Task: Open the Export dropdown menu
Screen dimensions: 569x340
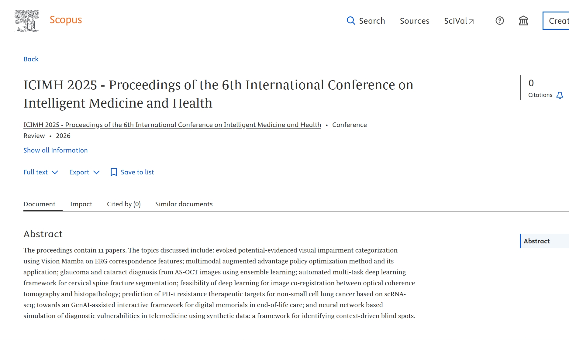Action: click(84, 172)
